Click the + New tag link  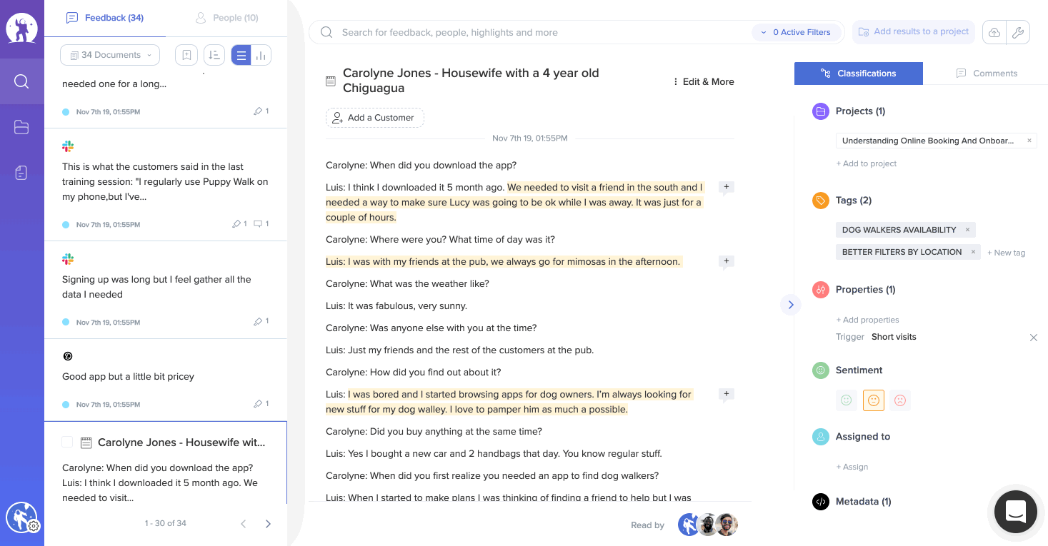(1006, 253)
